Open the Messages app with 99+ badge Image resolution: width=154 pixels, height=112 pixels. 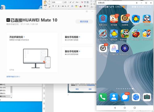click(x=125, y=97)
